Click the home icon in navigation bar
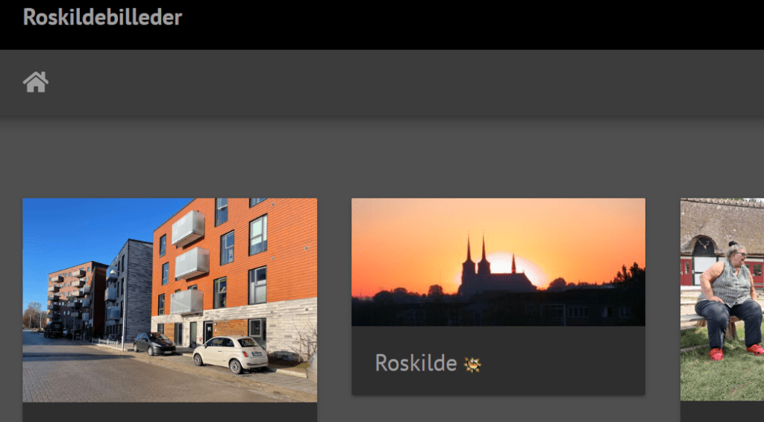 click(x=36, y=82)
